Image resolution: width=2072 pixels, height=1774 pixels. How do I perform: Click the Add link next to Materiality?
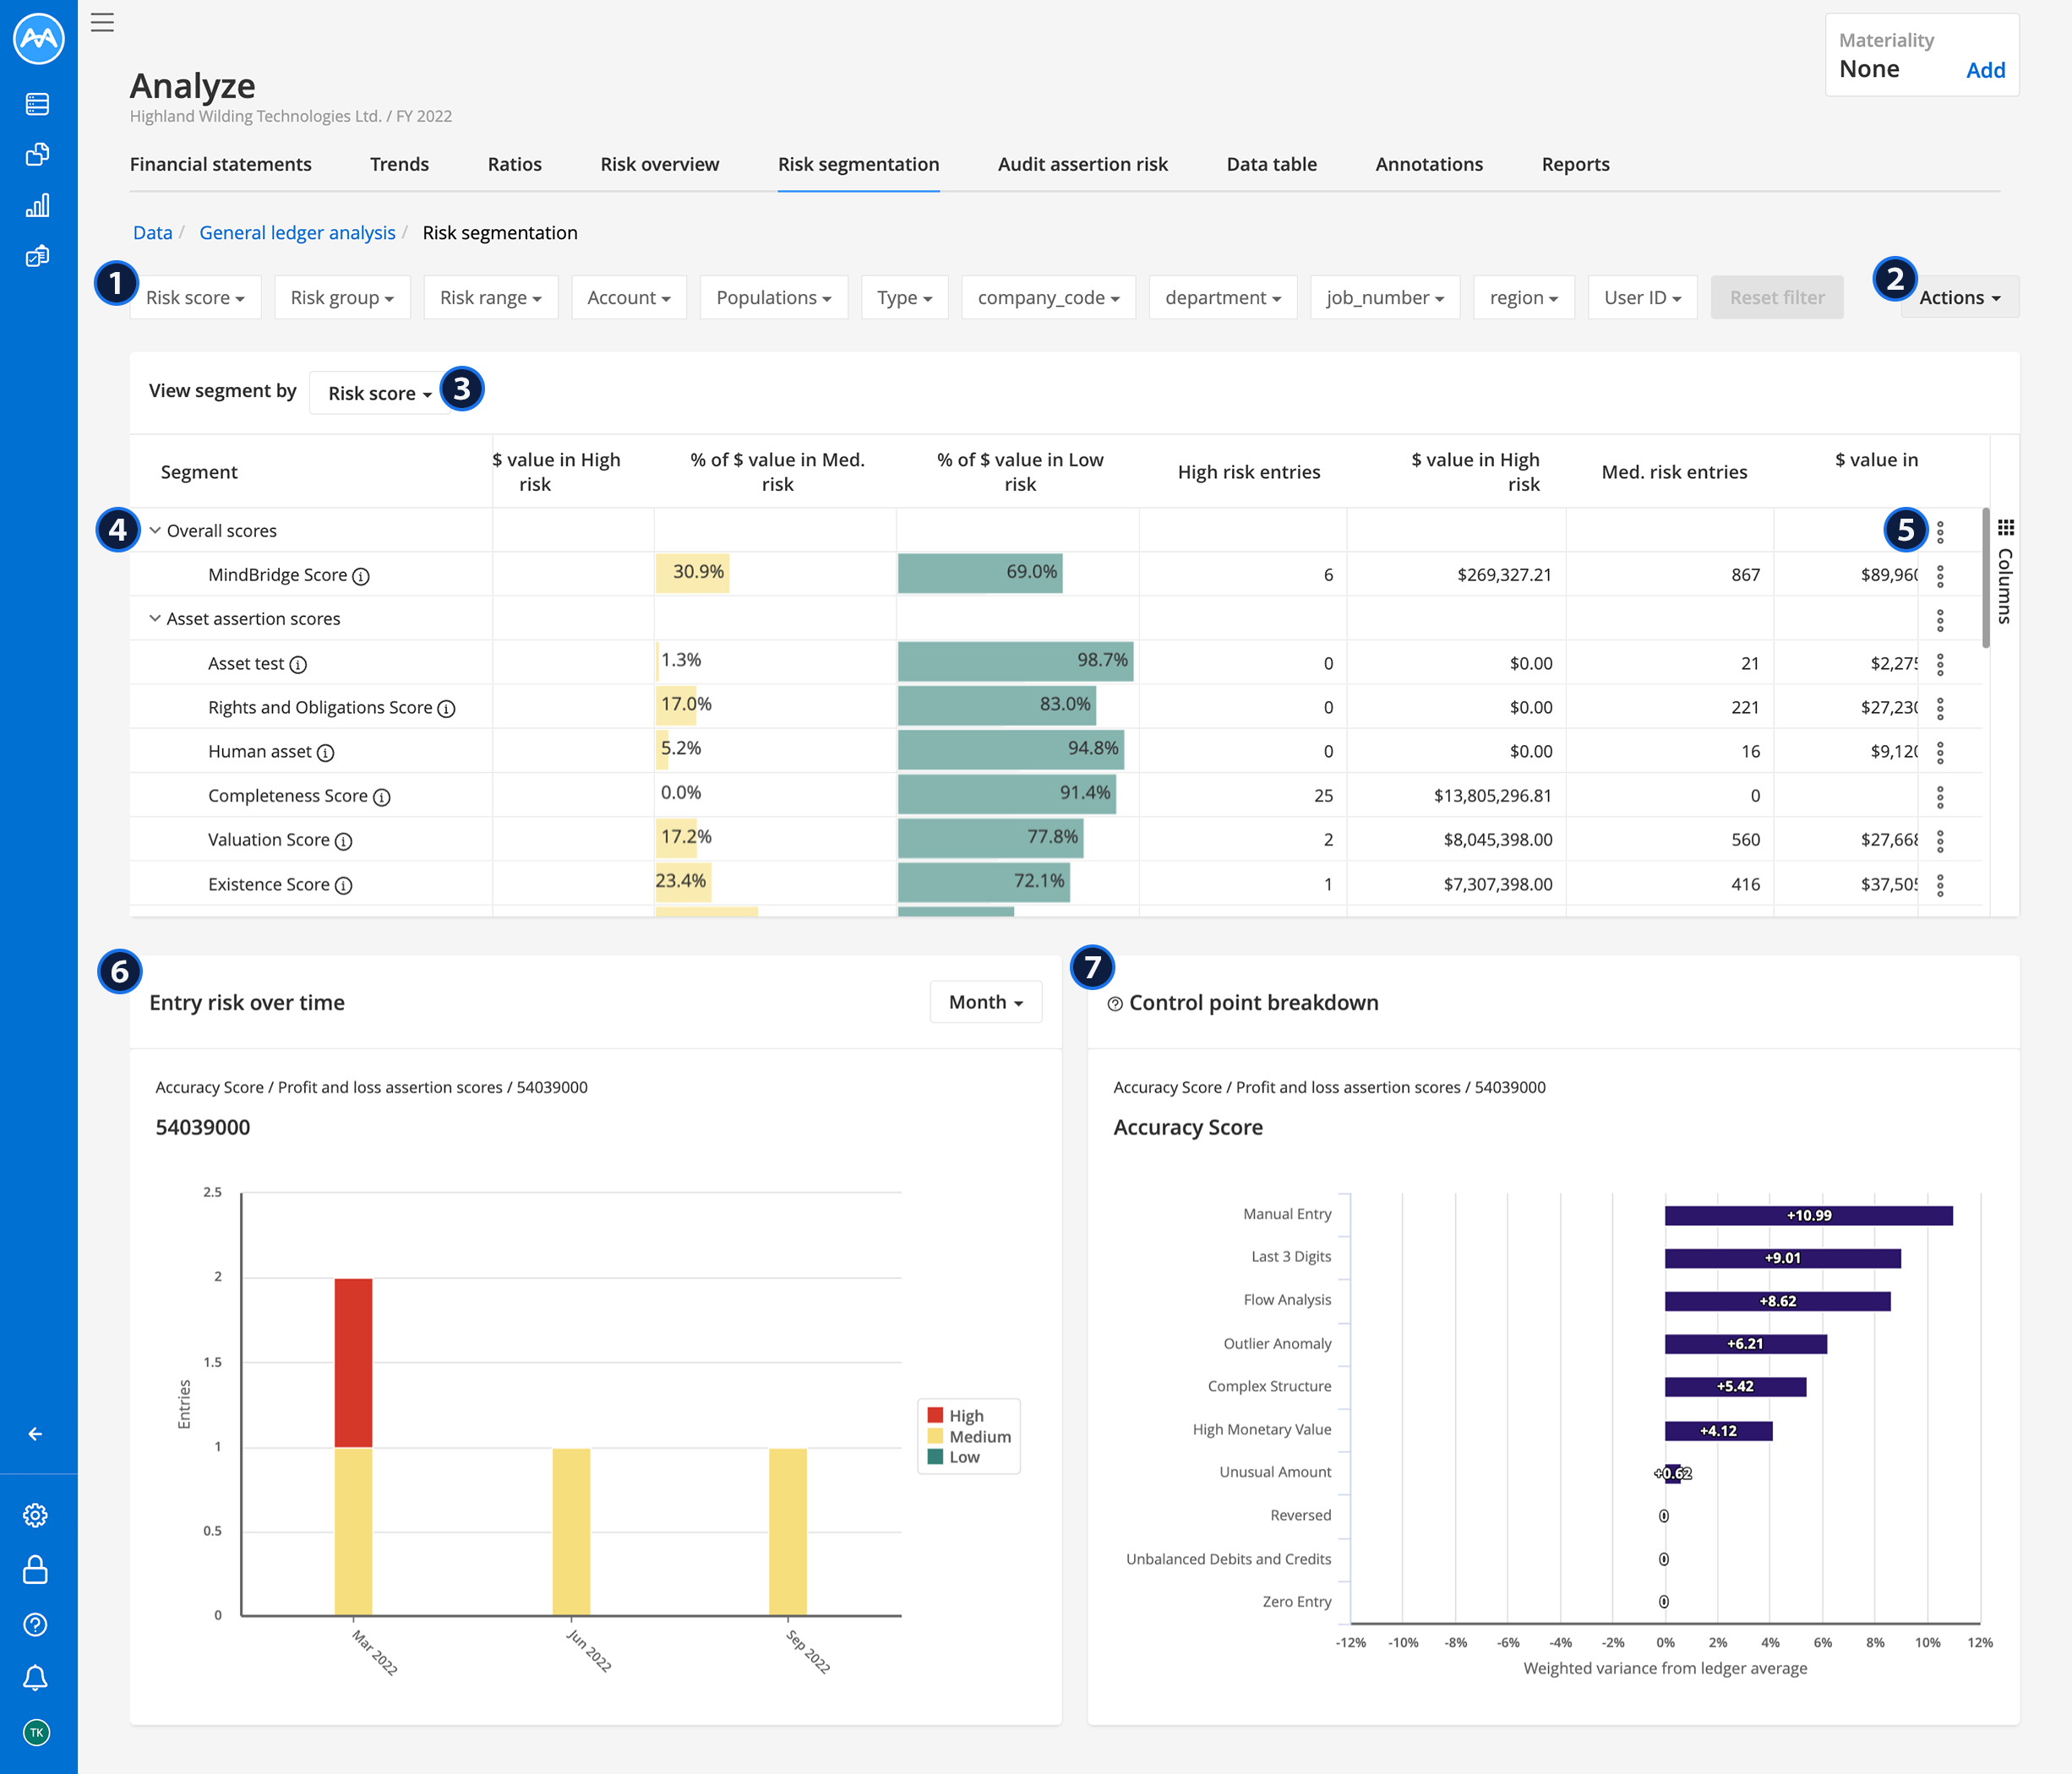tap(1986, 70)
